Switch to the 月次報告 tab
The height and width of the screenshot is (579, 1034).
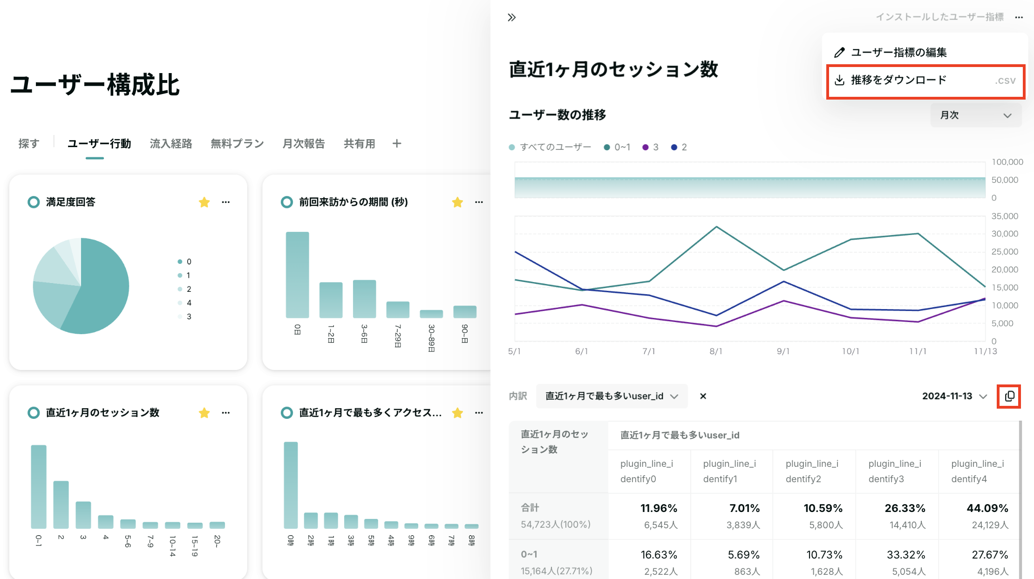304,143
